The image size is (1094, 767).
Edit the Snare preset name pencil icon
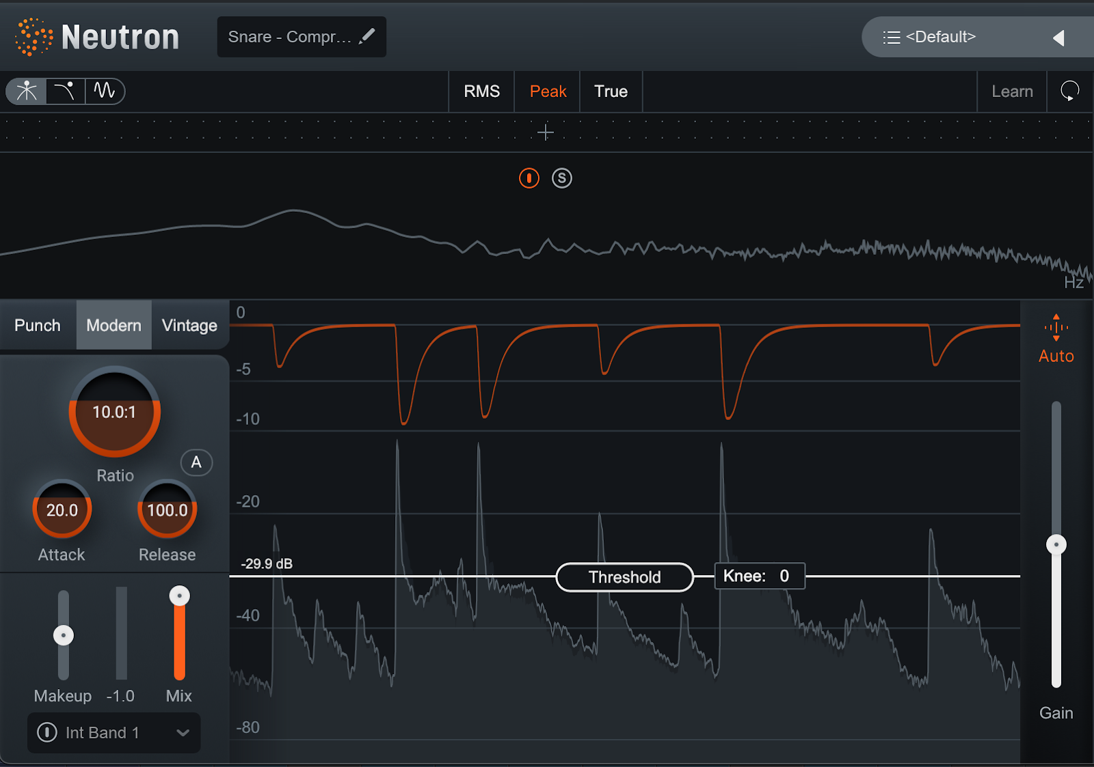[367, 36]
